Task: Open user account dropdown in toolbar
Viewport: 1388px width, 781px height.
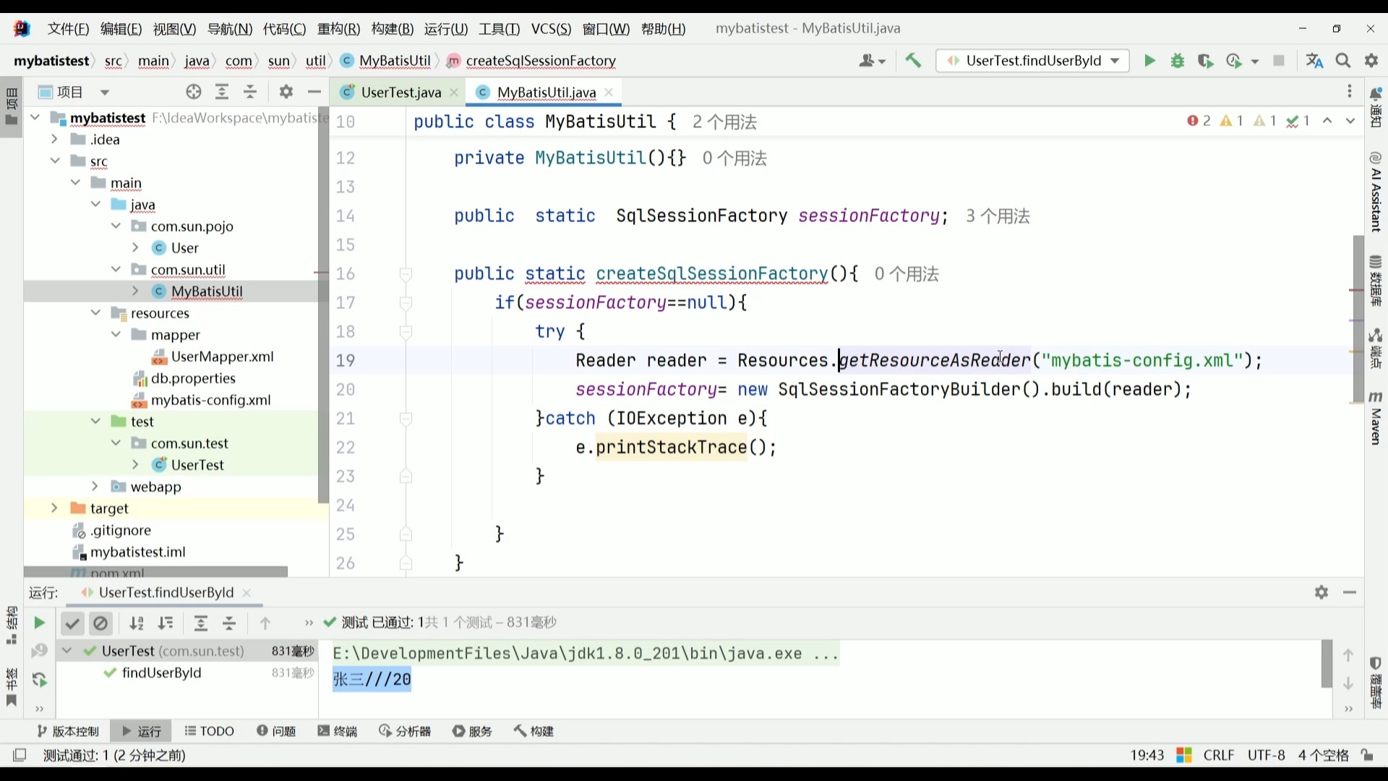Action: (x=872, y=61)
